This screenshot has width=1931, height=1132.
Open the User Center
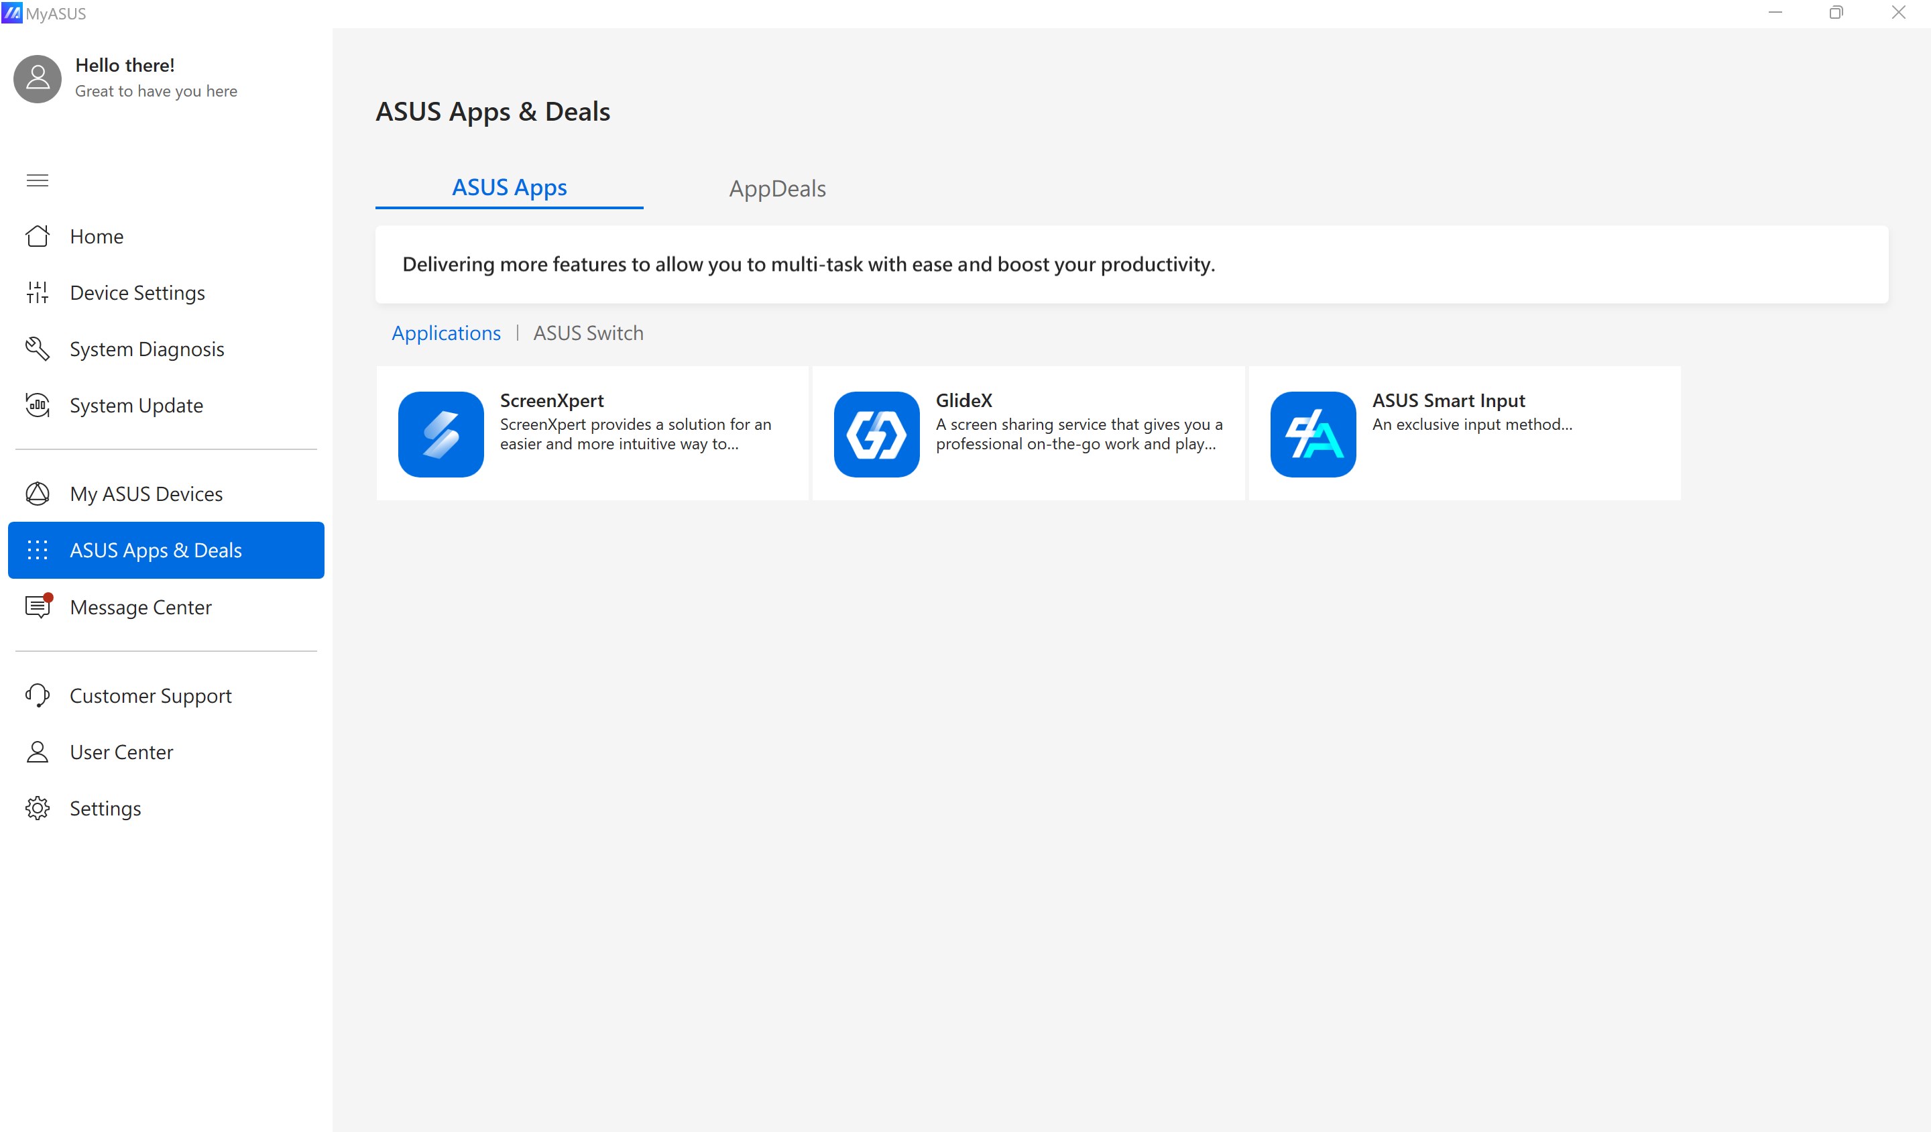pos(121,752)
